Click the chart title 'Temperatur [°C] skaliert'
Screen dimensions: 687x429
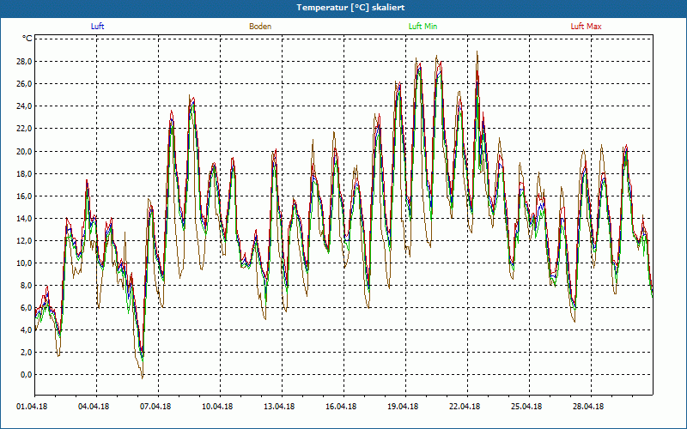click(x=350, y=8)
